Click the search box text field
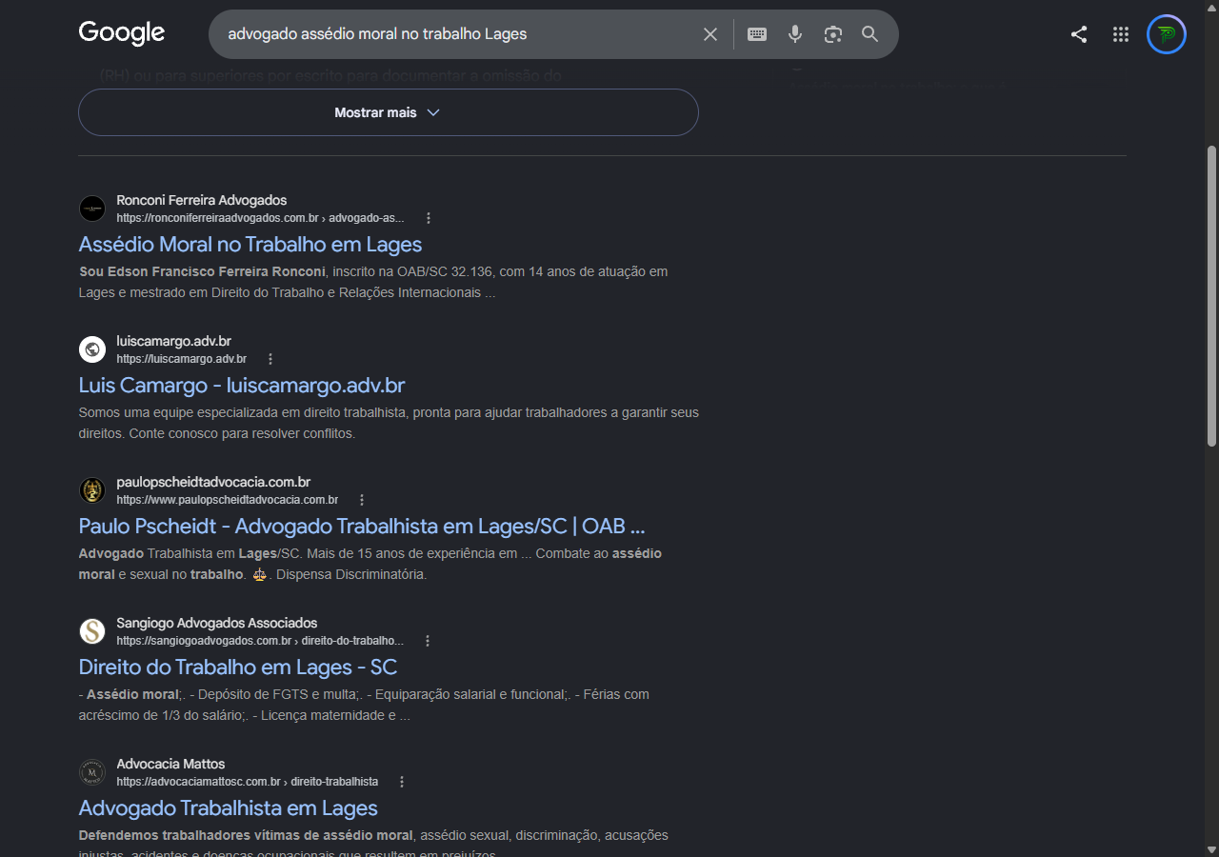 457,34
